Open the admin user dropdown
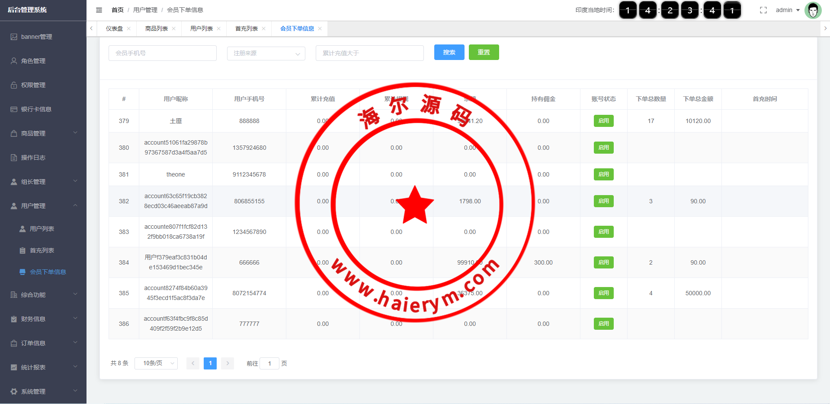This screenshot has height=404, width=830. point(787,10)
